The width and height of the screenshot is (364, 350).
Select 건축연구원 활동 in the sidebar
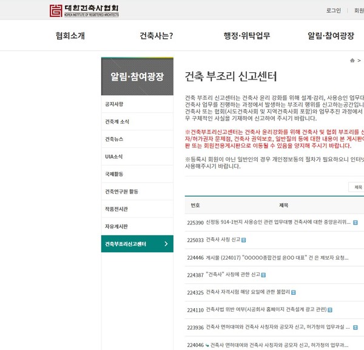pyautogui.click(x=137, y=192)
